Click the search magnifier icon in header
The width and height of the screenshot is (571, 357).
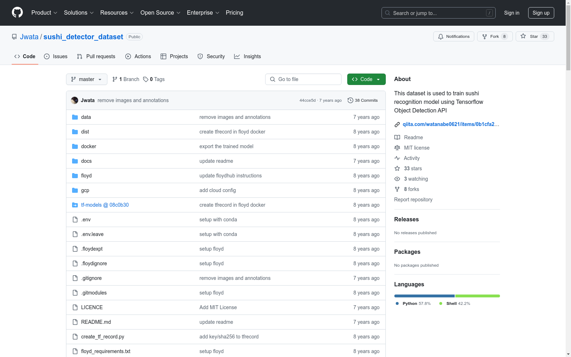coord(388,13)
